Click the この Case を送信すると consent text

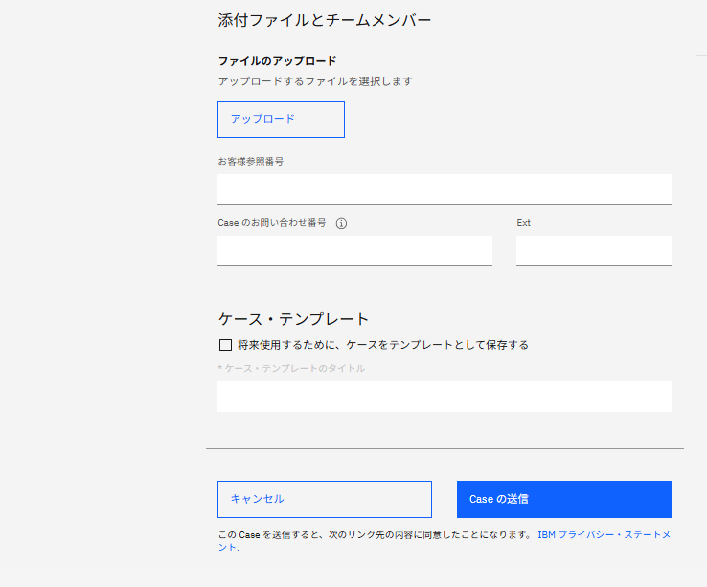[x=374, y=535]
